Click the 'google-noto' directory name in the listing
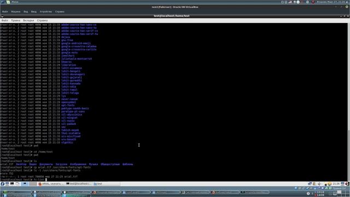 [x=69, y=53]
